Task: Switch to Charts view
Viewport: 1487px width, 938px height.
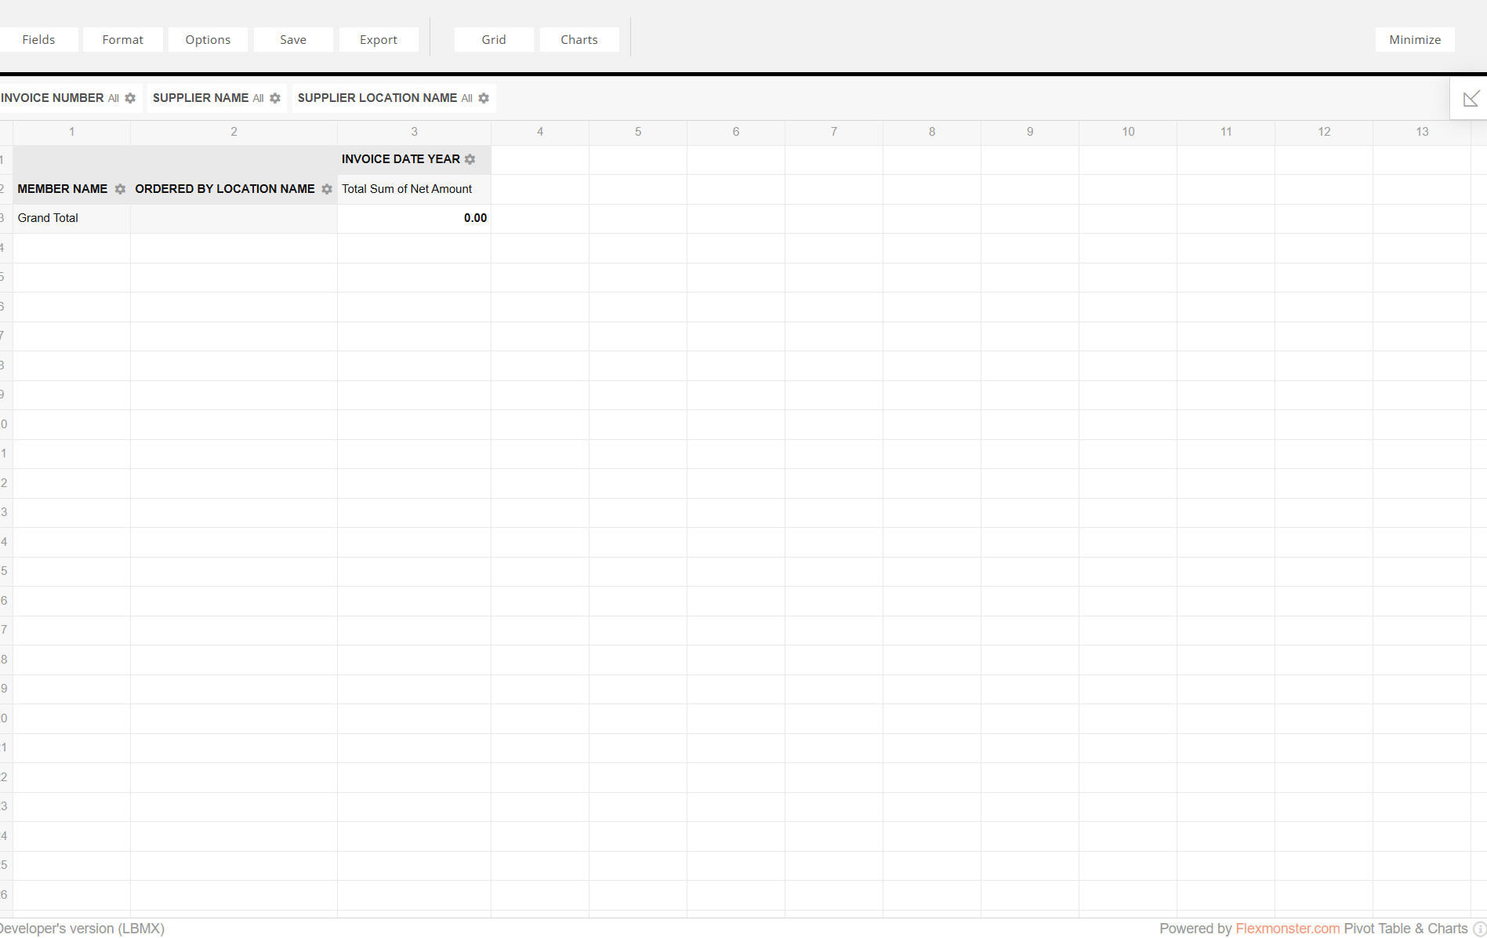Action: pyautogui.click(x=579, y=40)
